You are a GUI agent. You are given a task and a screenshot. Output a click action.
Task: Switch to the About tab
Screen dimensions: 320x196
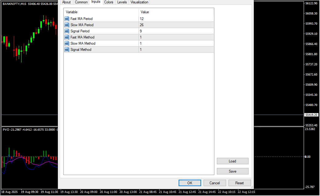coord(66,2)
